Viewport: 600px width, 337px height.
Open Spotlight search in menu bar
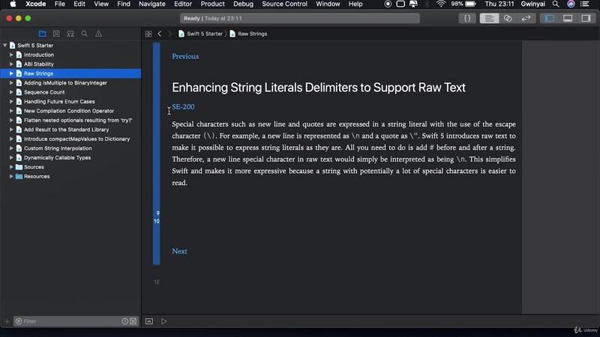coord(556,4)
